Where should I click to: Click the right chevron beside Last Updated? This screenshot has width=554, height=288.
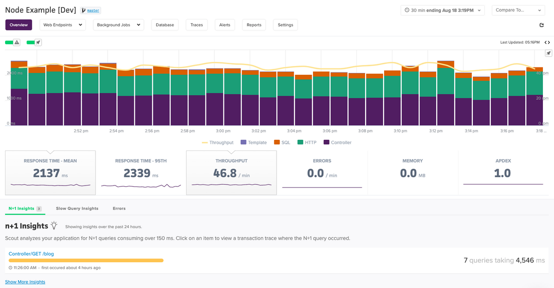click(550, 42)
